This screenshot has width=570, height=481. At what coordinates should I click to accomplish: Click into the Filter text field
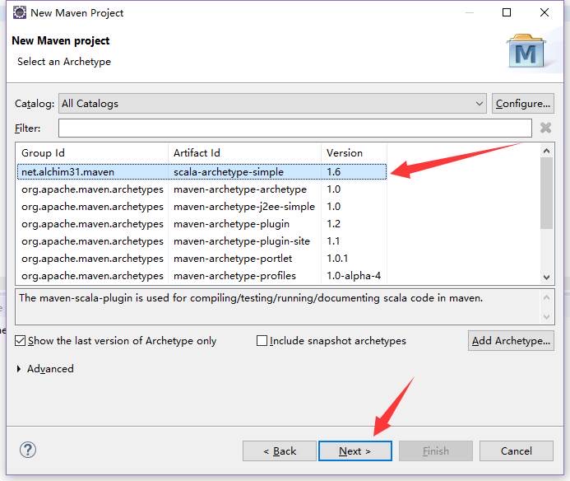[x=294, y=128]
